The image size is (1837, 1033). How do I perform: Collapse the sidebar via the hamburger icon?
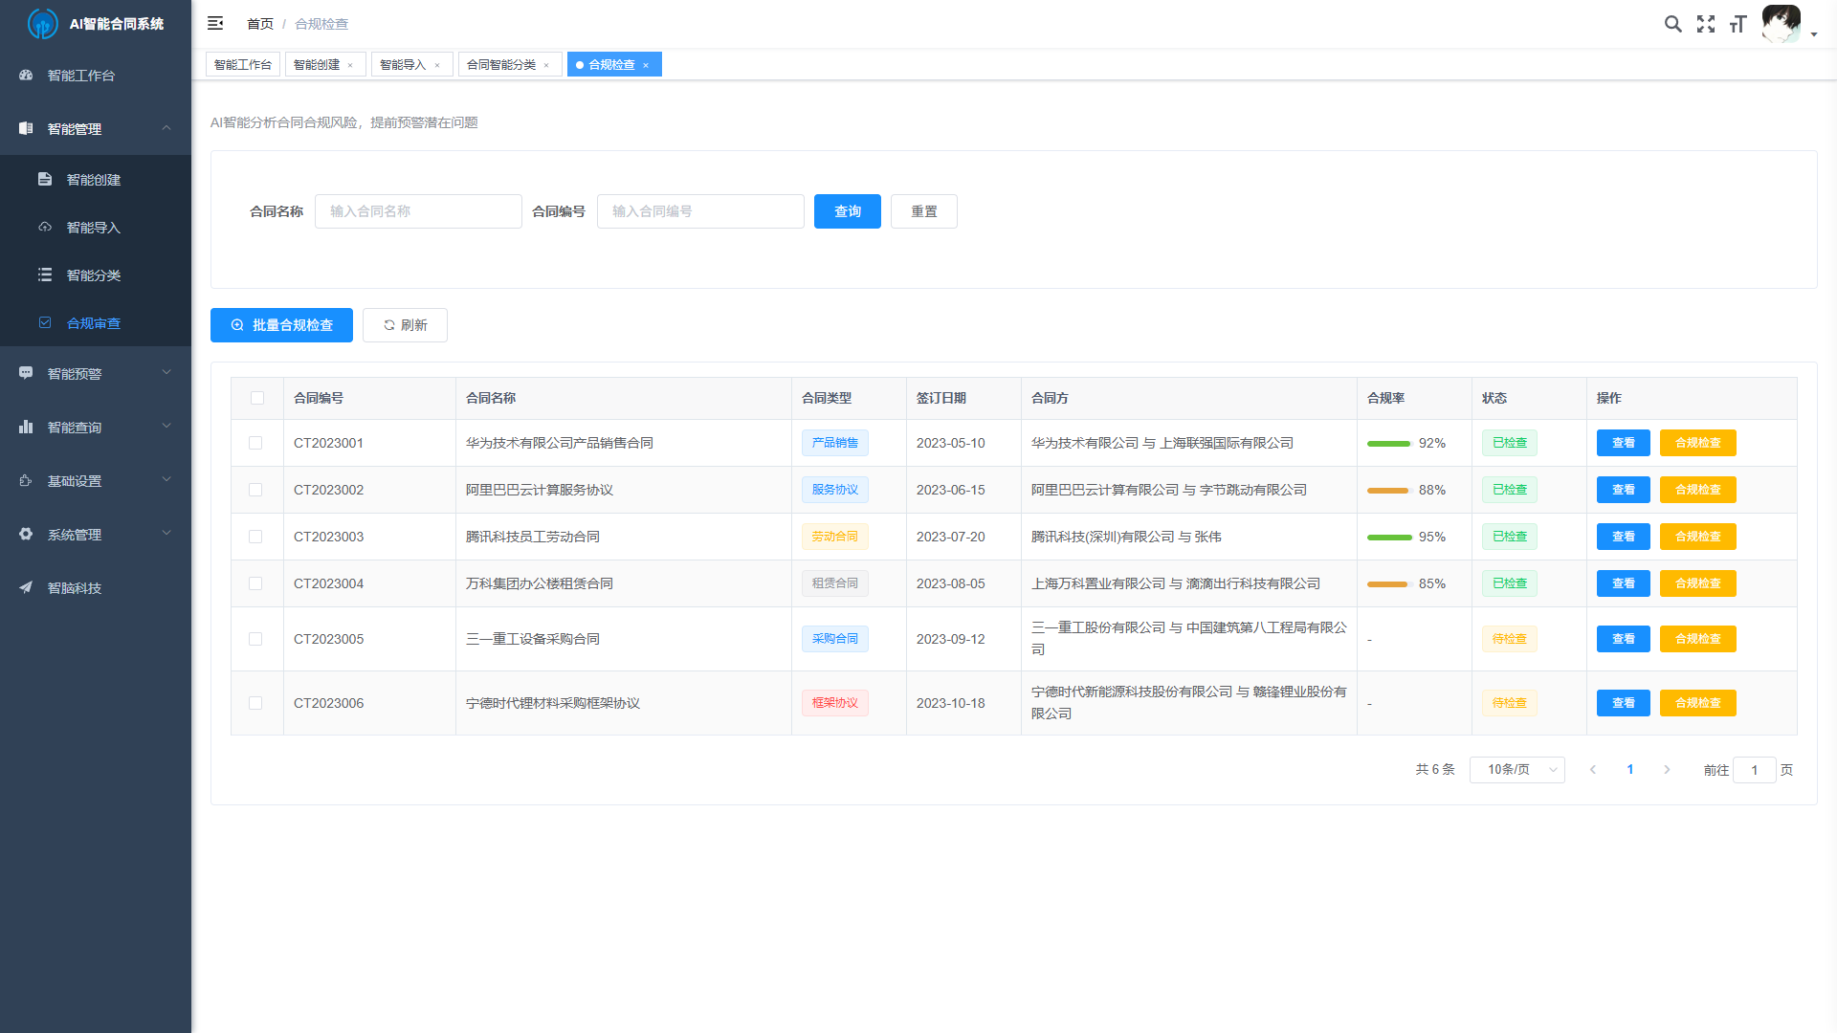(x=215, y=23)
